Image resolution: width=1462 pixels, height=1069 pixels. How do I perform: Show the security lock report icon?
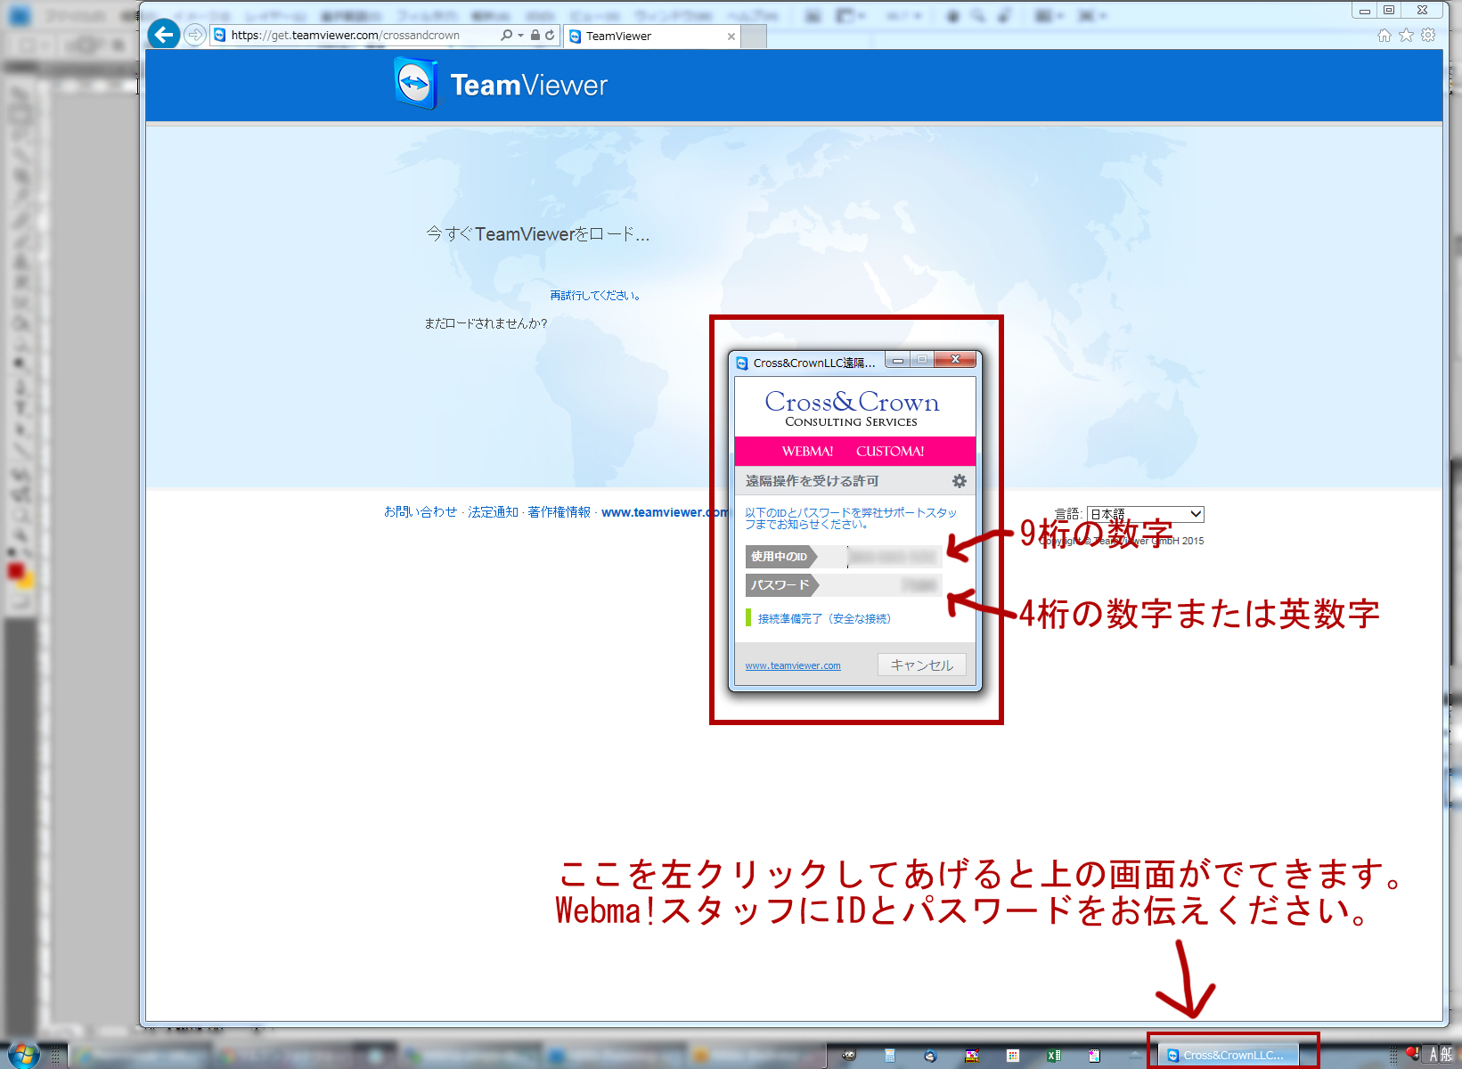pos(535,35)
